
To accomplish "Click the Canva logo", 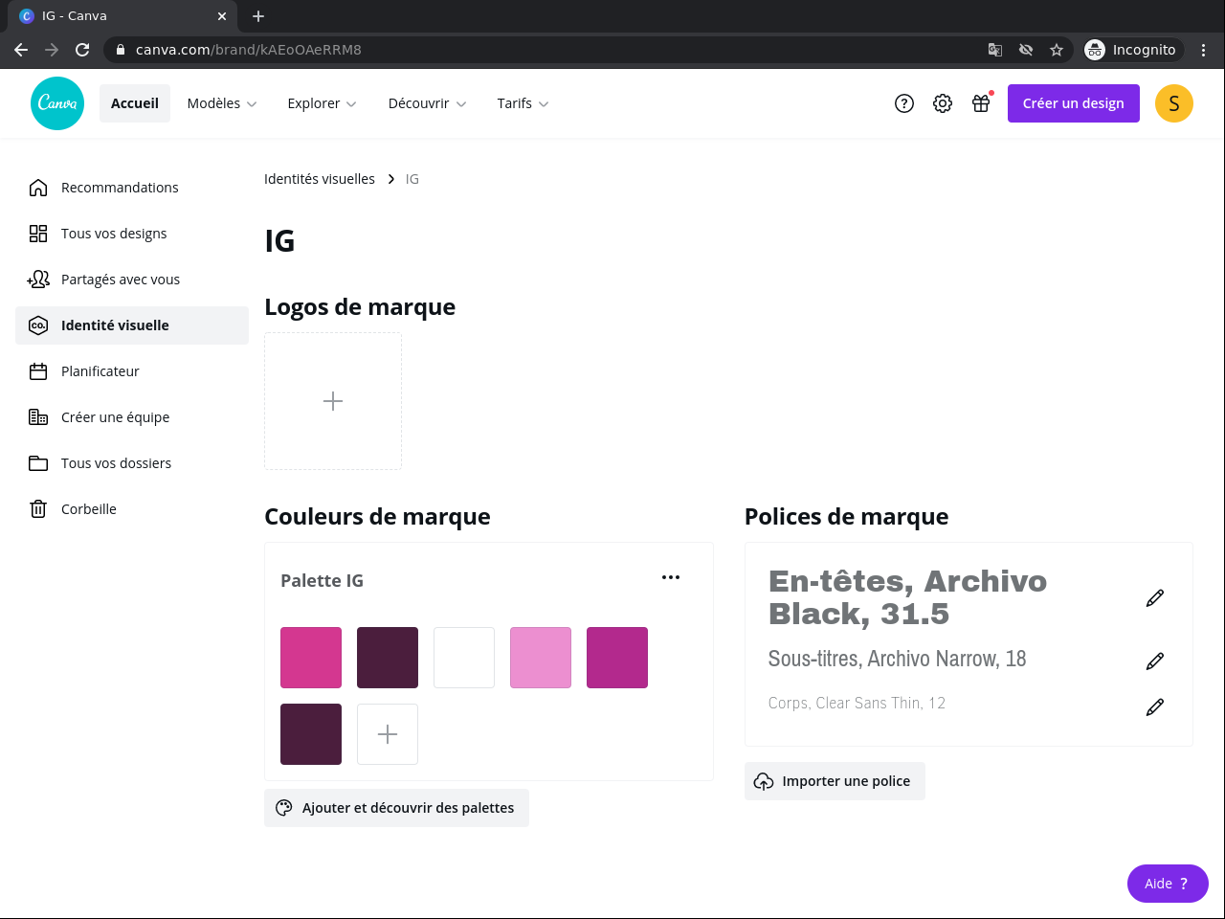I will 57,103.
